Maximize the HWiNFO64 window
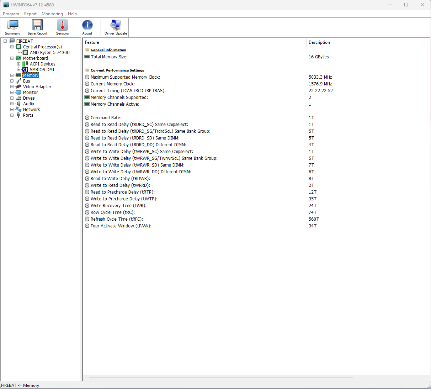 point(406,5)
